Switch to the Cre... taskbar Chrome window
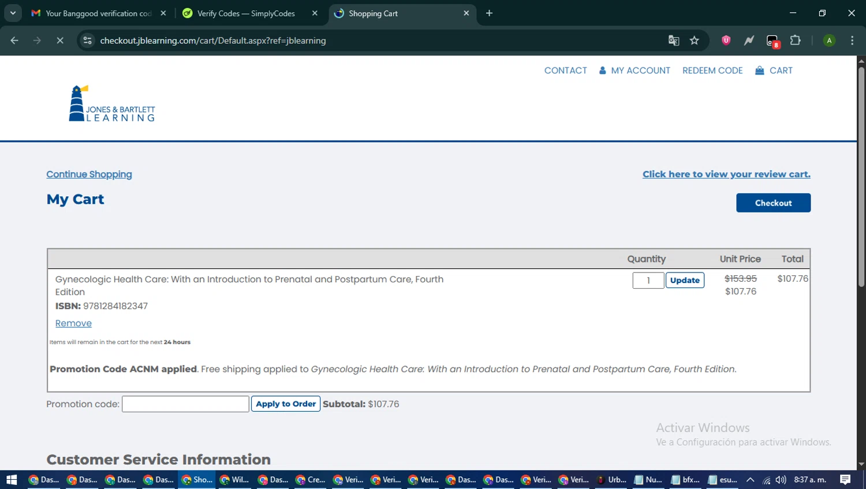 point(310,480)
